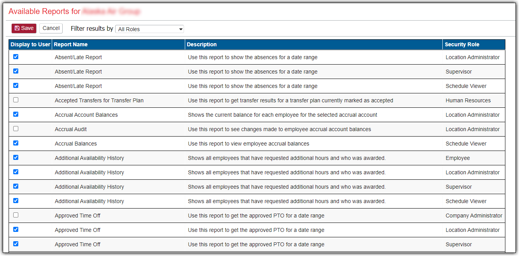Open the All Roles filter dropdown
The height and width of the screenshot is (256, 519).
pos(149,29)
